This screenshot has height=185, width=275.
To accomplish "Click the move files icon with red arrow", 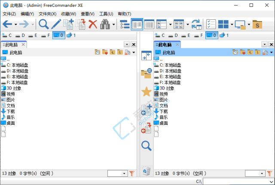I will pos(80,24).
